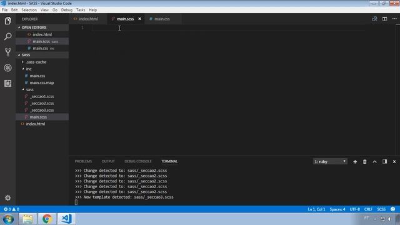Open the Selection menu

pyautogui.click(x=29, y=10)
